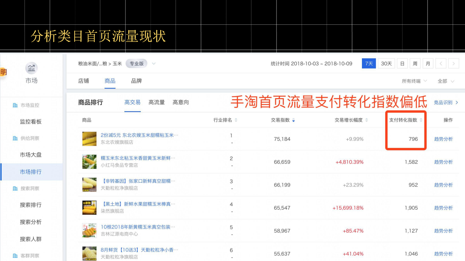Click the 柒然旗舰店 shop name

tap(113, 211)
